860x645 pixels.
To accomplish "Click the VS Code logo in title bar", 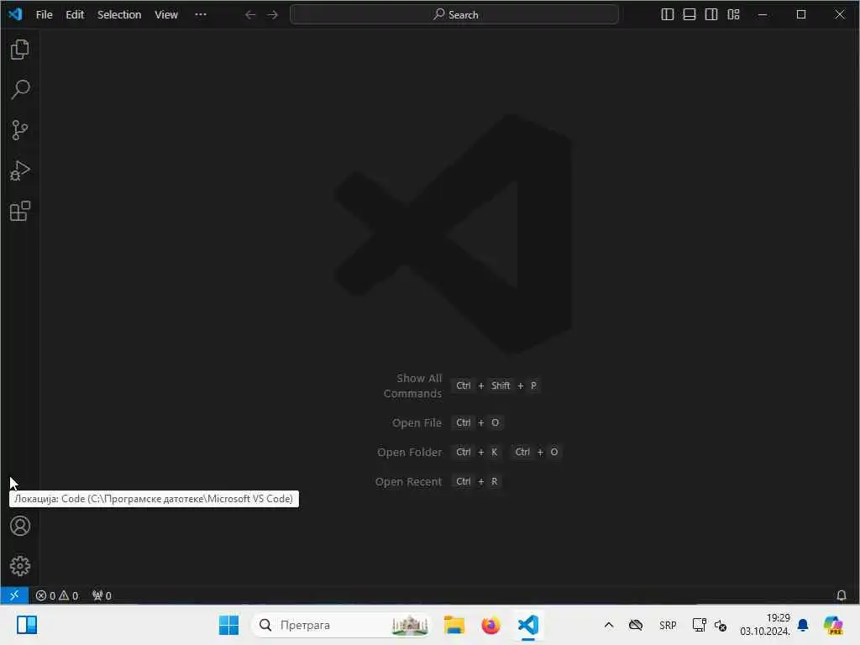I will click(15, 14).
